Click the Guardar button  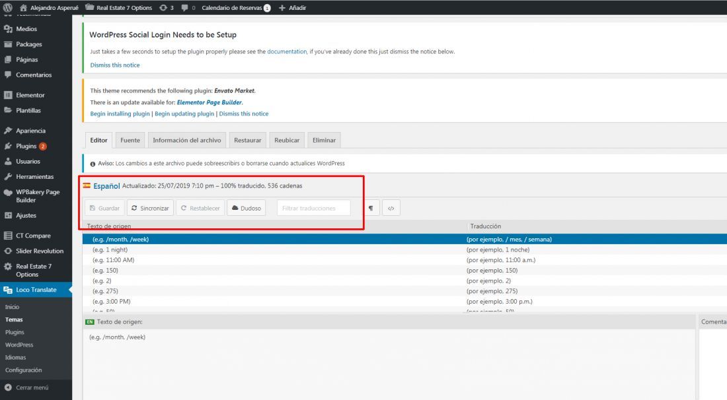pos(104,208)
